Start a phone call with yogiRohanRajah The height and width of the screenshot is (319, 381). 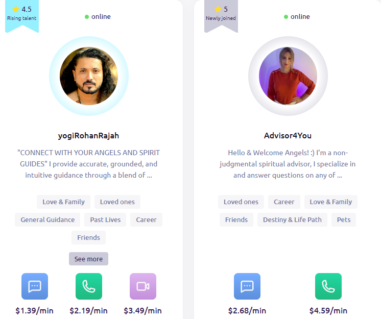[89, 286]
